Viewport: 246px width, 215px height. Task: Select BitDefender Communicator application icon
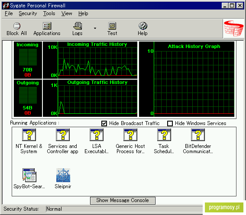click(198, 135)
